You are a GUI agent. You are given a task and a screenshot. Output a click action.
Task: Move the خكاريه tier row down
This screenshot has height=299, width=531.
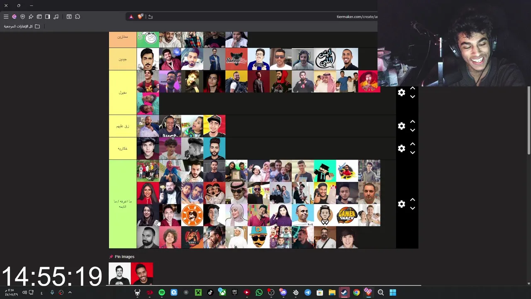(x=412, y=152)
